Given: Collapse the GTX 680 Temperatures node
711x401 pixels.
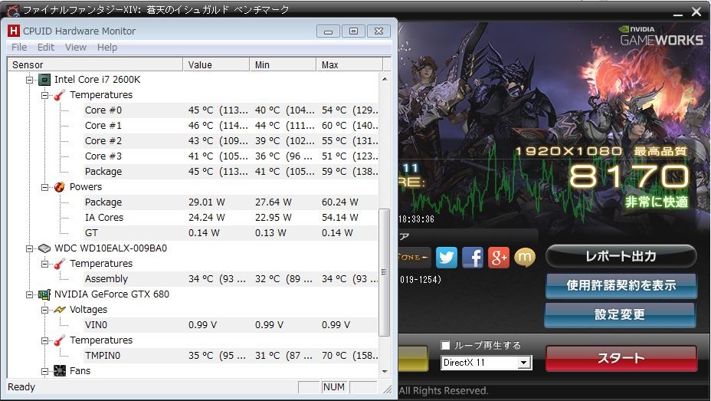Looking at the screenshot, I should pyautogui.click(x=45, y=340).
